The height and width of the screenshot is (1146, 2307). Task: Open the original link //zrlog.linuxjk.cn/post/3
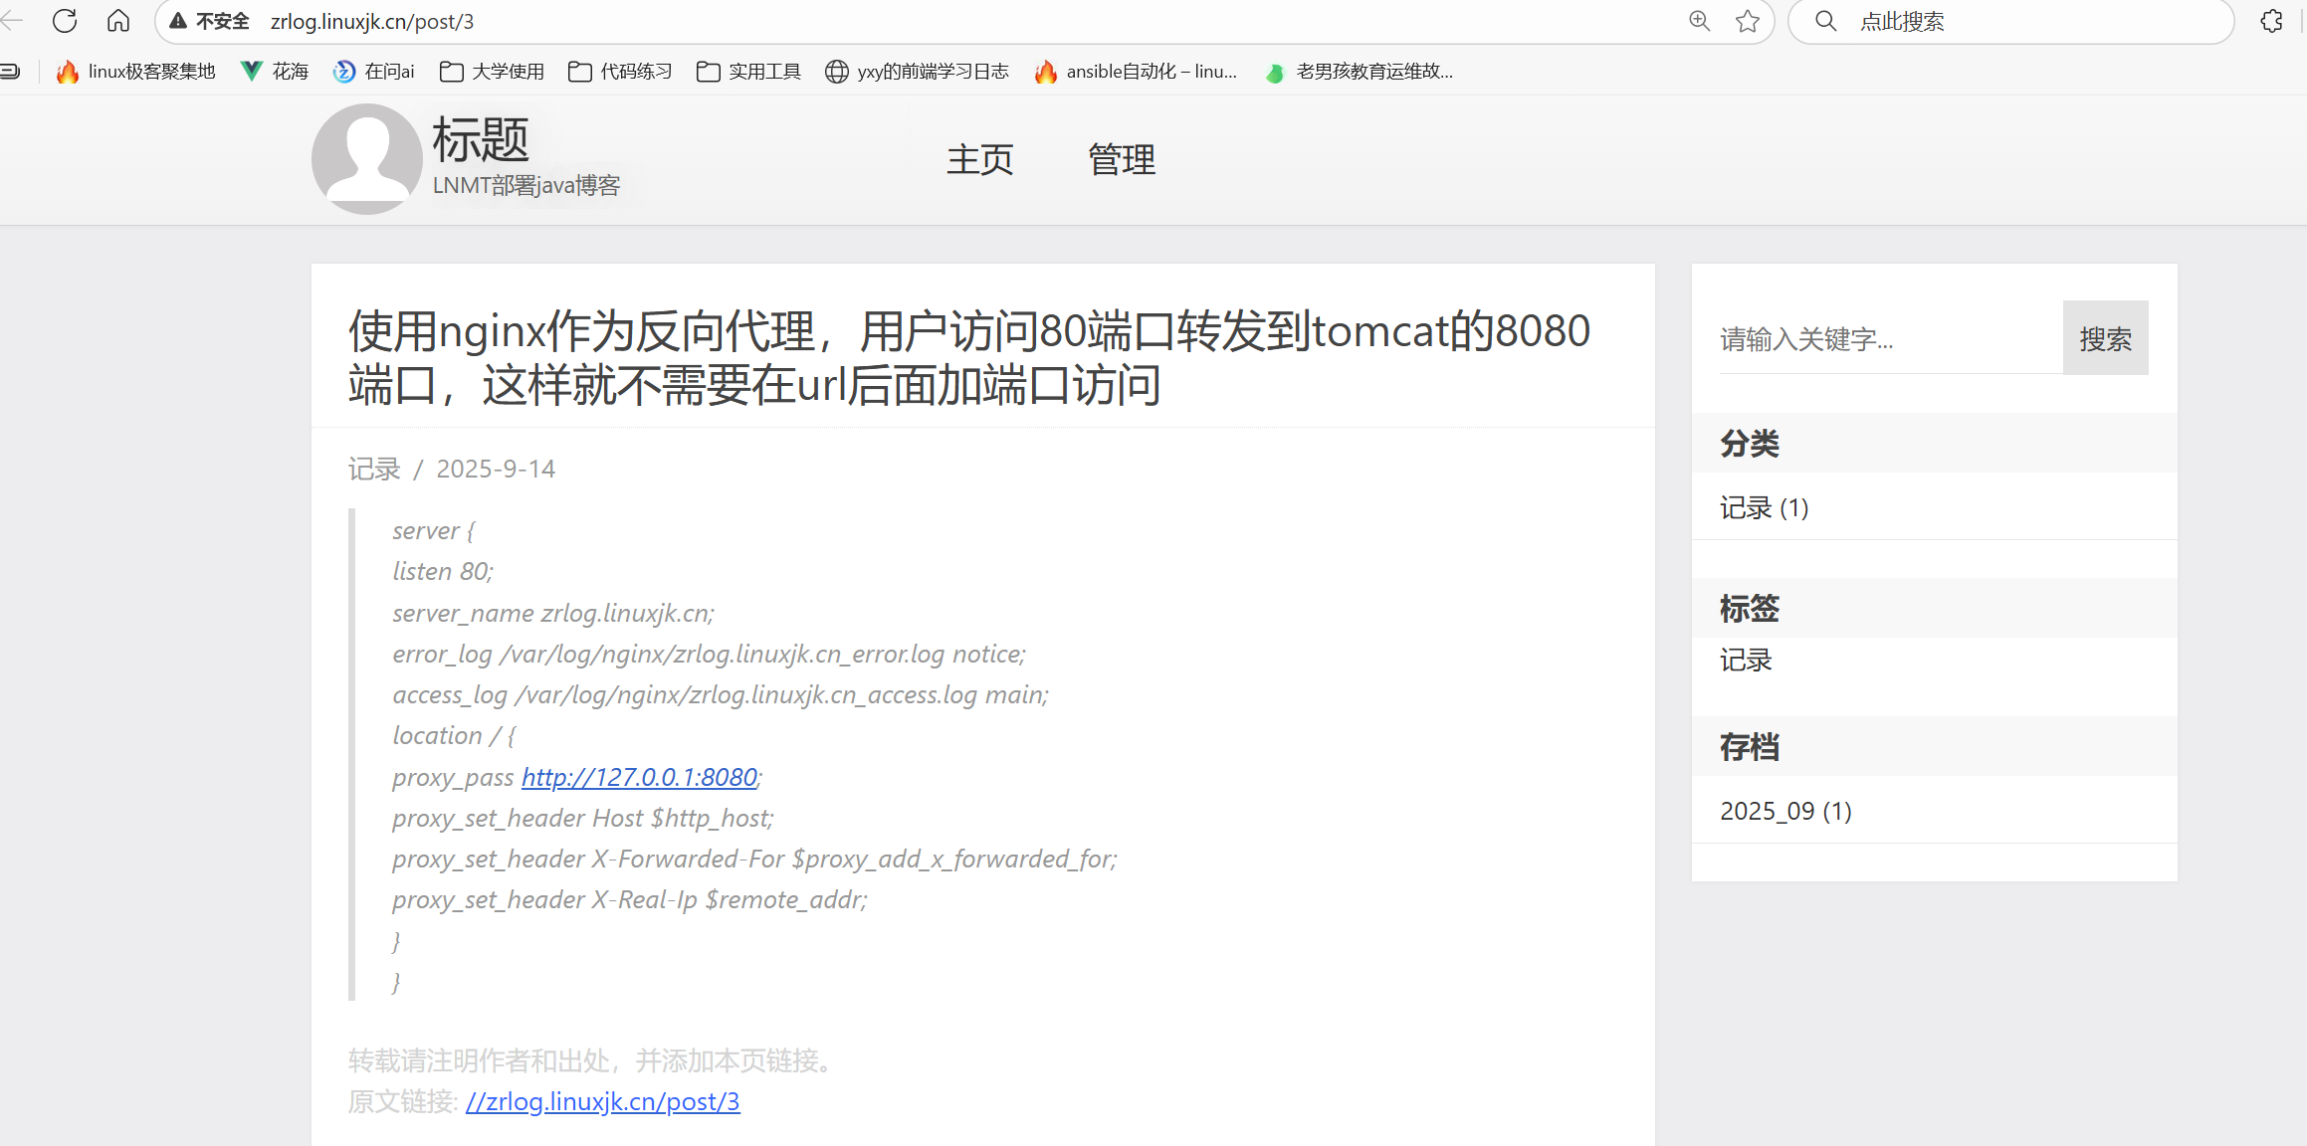point(603,1101)
